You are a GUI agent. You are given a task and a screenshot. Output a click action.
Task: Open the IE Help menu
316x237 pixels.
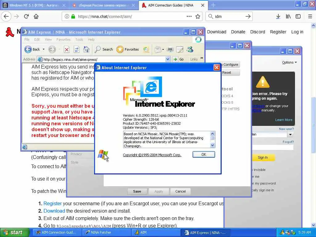click(91, 39)
